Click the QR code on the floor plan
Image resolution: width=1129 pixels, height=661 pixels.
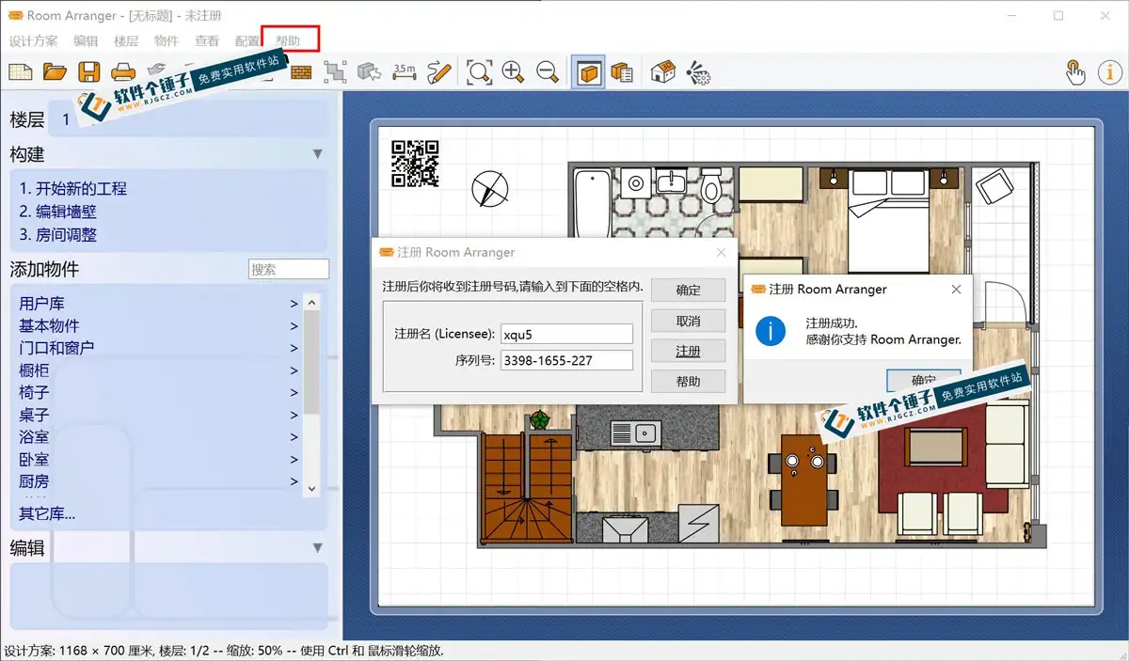click(x=415, y=163)
